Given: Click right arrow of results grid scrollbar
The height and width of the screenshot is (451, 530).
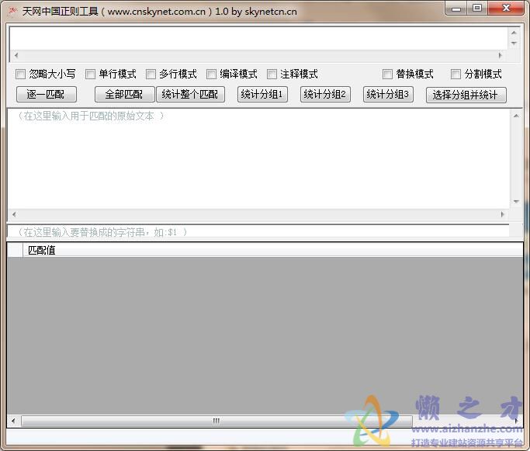Looking at the screenshot, I should 517,421.
